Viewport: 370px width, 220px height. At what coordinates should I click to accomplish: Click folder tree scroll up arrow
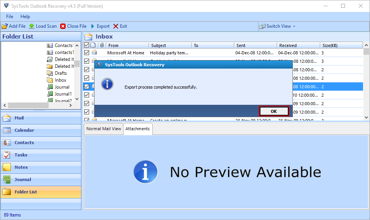tap(77, 45)
